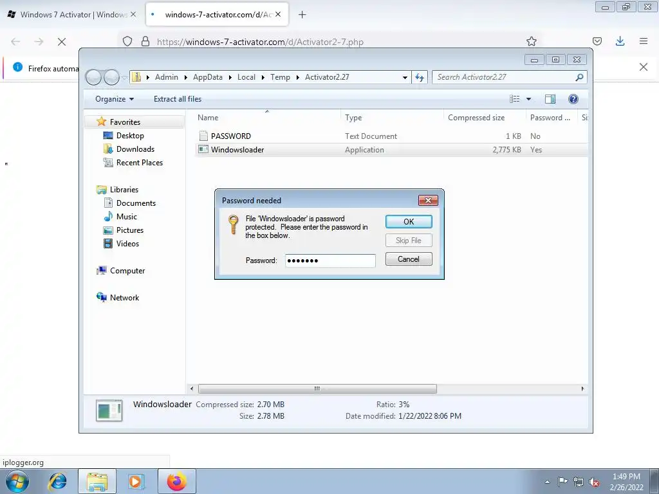
Task: Select Network in navigation pane
Action: click(x=124, y=298)
